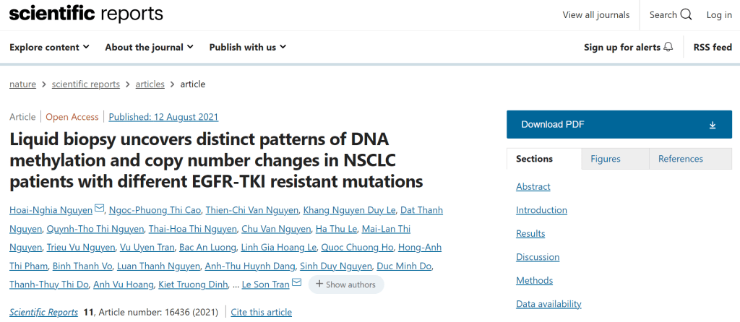Jump to the Abstract section
Viewport: 740px width, 322px height.
tap(533, 187)
